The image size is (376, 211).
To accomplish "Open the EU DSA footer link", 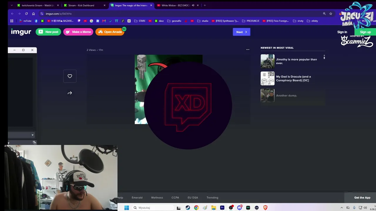I will [x=193, y=198].
